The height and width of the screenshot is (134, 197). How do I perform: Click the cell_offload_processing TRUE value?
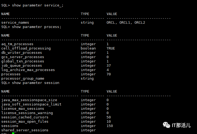[x=111, y=48]
